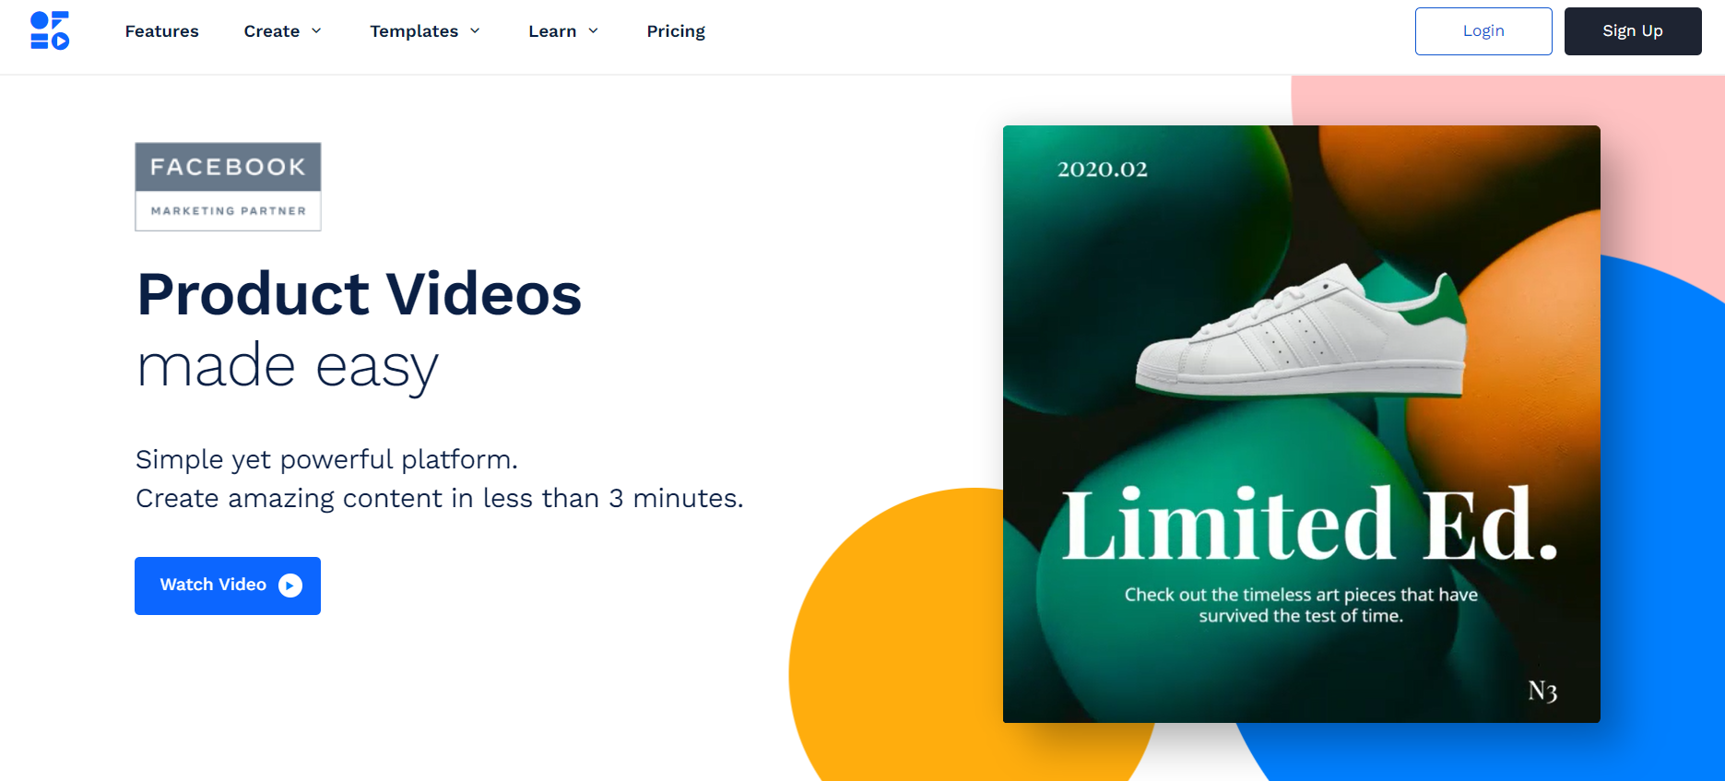Click the play icon inside Watch Video
The image size is (1725, 781).
(290, 586)
